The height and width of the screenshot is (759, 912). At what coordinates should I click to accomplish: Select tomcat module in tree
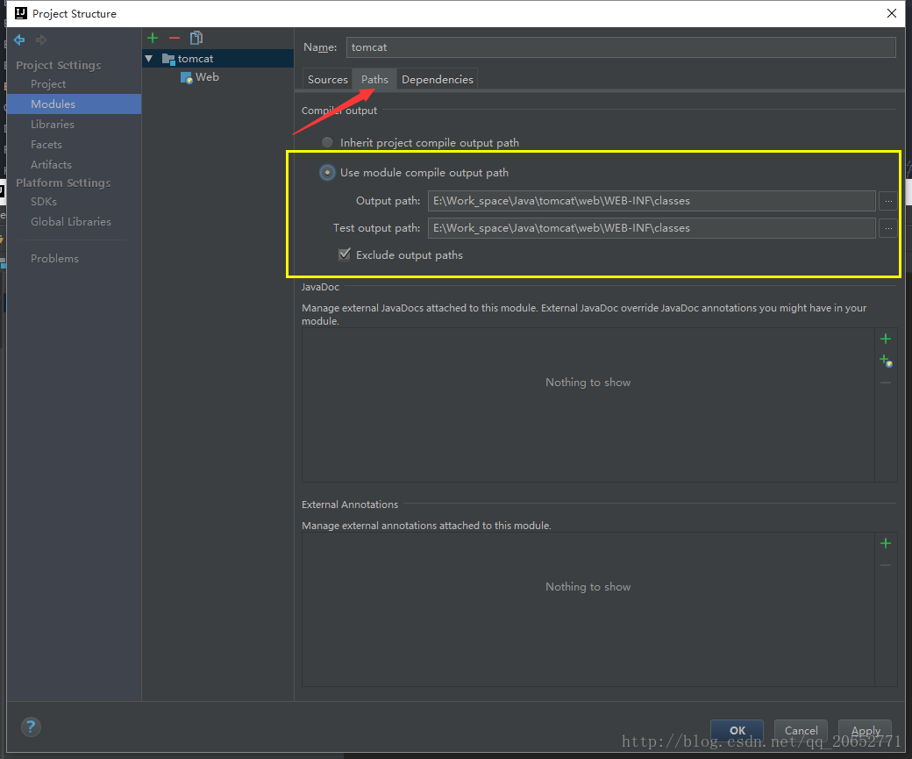pyautogui.click(x=217, y=58)
